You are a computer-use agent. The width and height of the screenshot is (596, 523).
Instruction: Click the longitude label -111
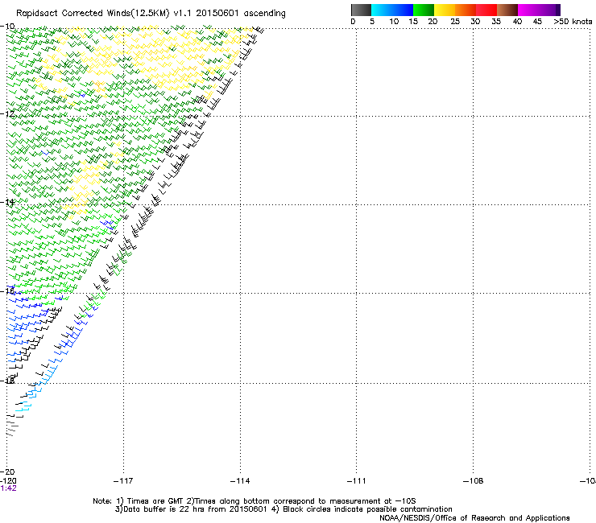tap(357, 481)
